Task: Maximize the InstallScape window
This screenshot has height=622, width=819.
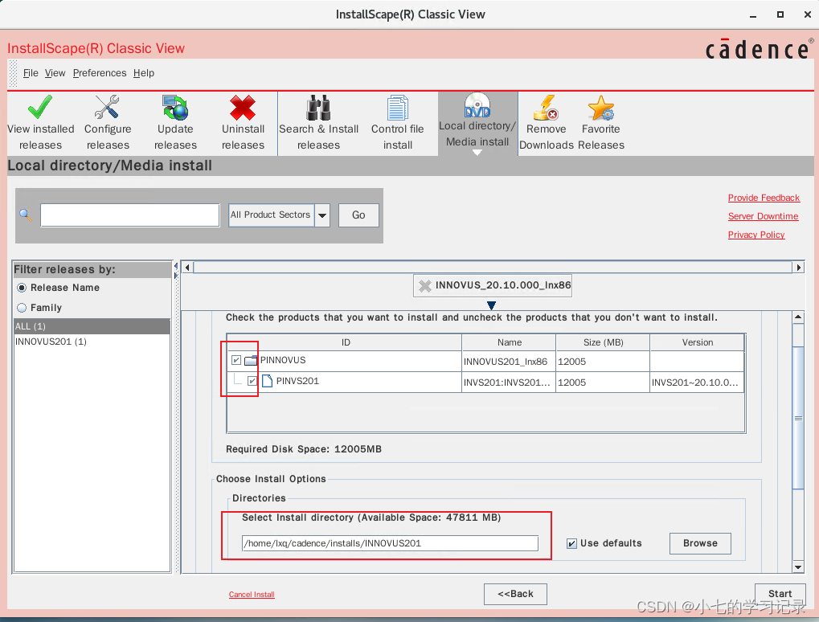Action: (780, 14)
